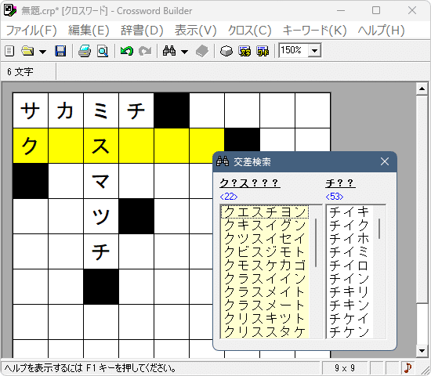Click binoculars icon in 交差検索 title
431x376 pixels.
pos(223,161)
